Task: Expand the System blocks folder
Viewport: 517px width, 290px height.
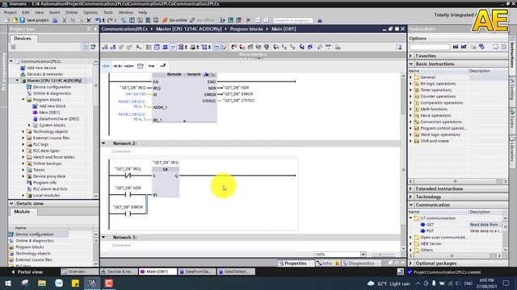Action: pos(29,125)
